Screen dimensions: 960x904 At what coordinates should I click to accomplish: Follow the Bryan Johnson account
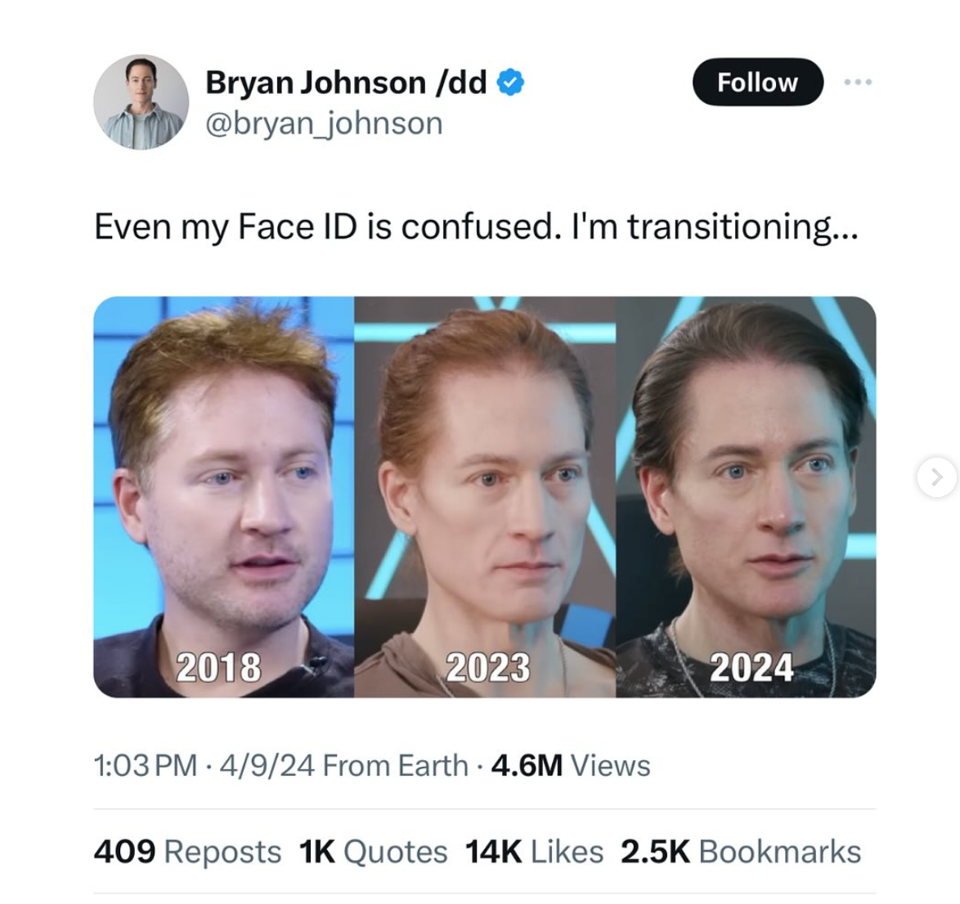tap(757, 82)
